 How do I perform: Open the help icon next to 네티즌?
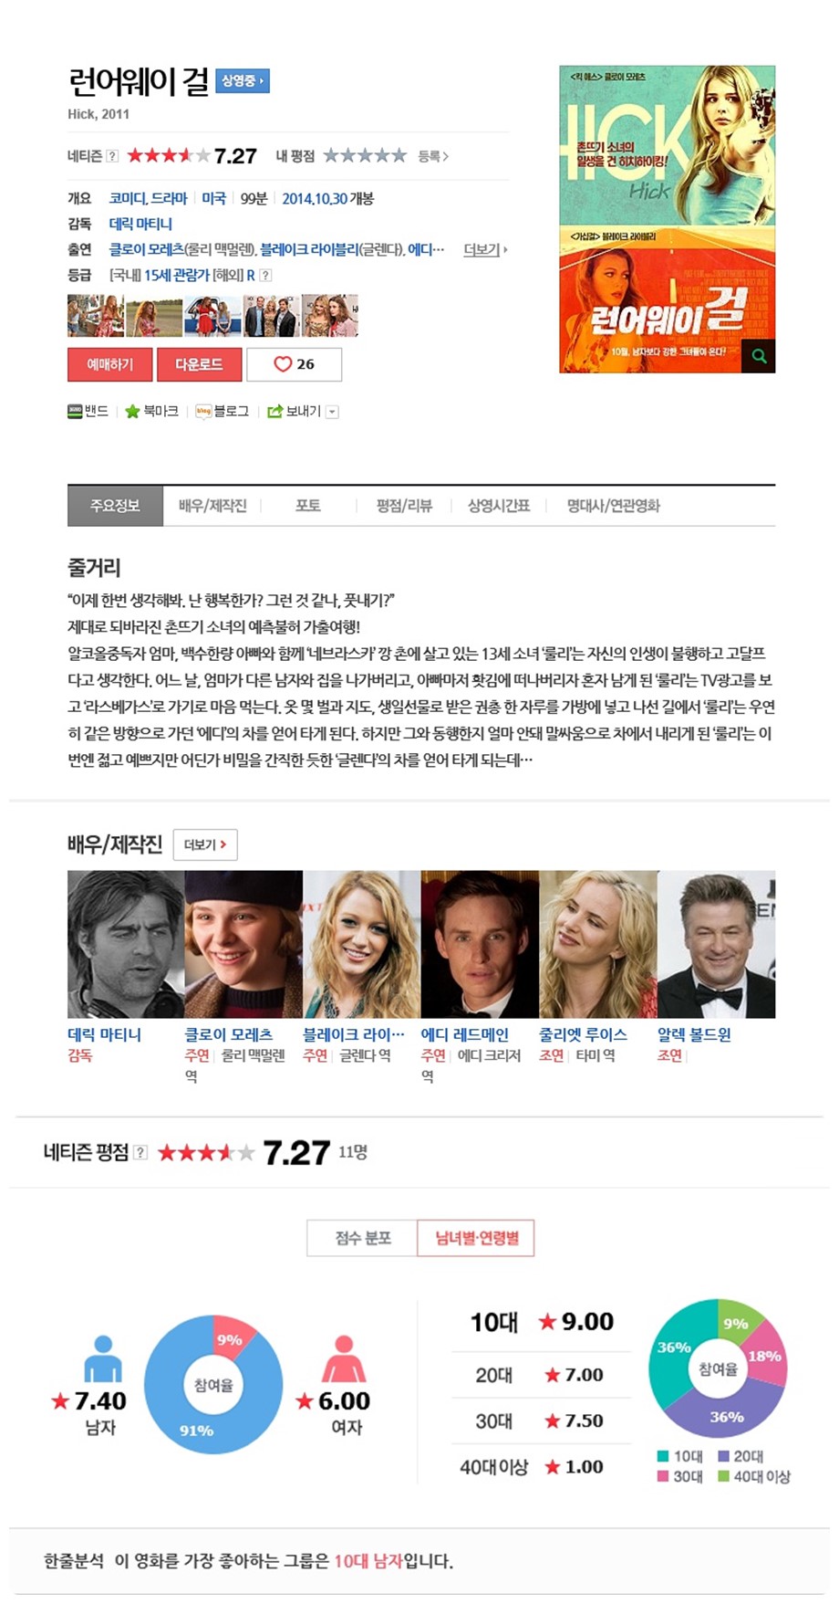112,156
